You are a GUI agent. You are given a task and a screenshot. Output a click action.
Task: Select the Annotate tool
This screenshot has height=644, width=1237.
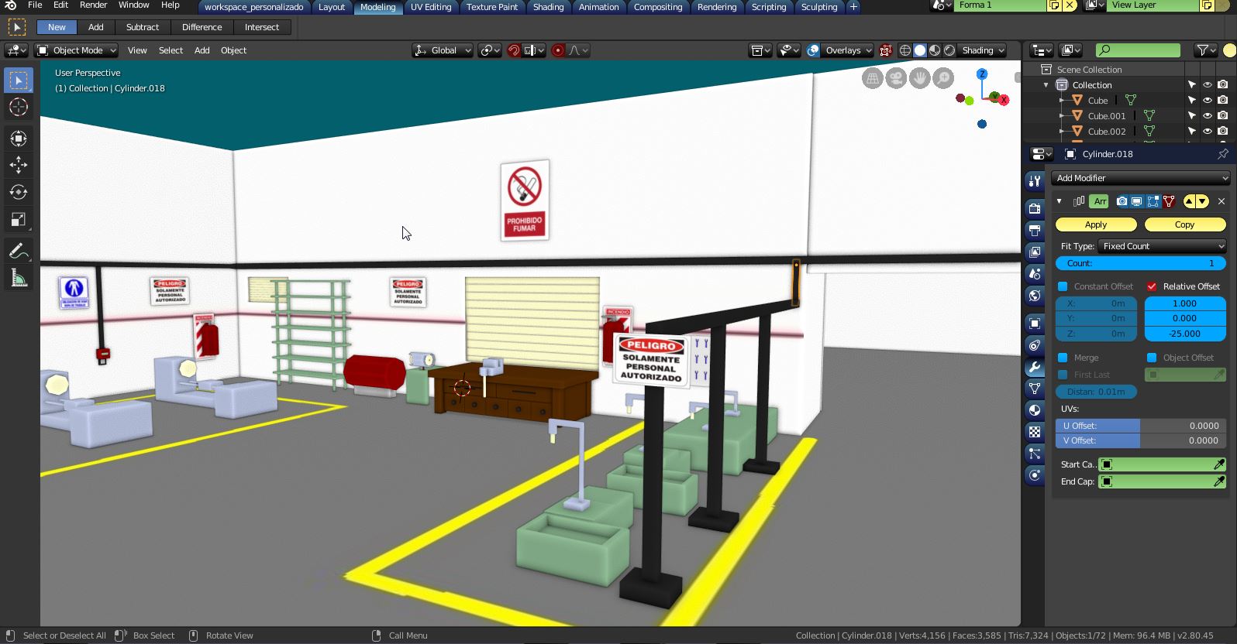click(19, 252)
